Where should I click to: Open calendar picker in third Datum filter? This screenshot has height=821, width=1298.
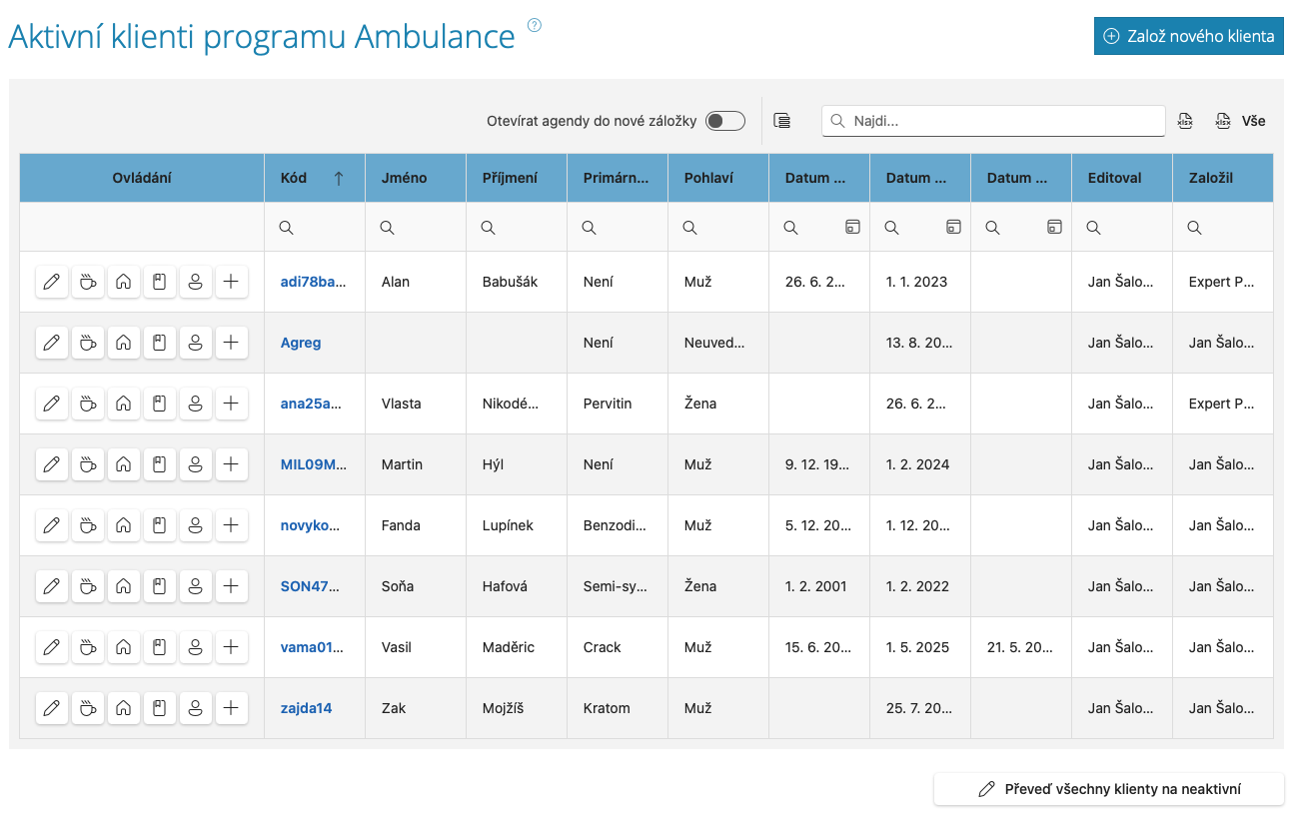click(x=1054, y=228)
